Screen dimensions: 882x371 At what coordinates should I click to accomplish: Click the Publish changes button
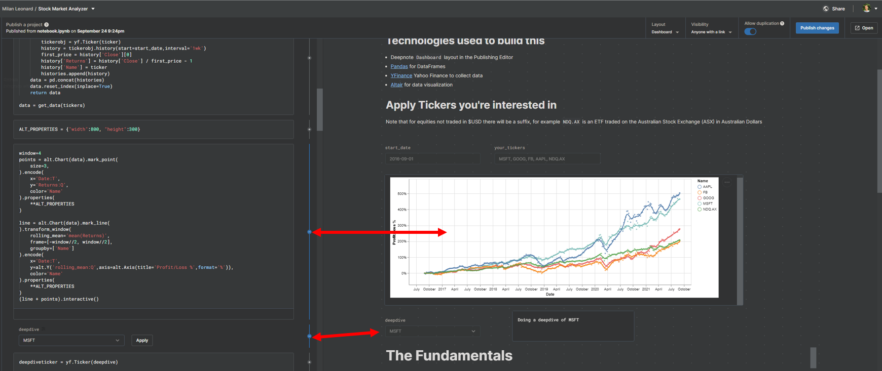(x=817, y=28)
